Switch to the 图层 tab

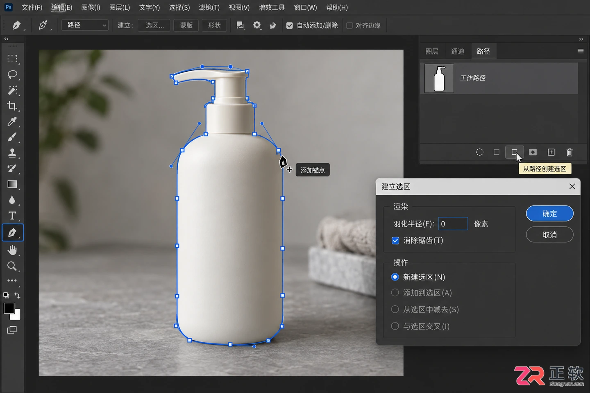point(432,51)
